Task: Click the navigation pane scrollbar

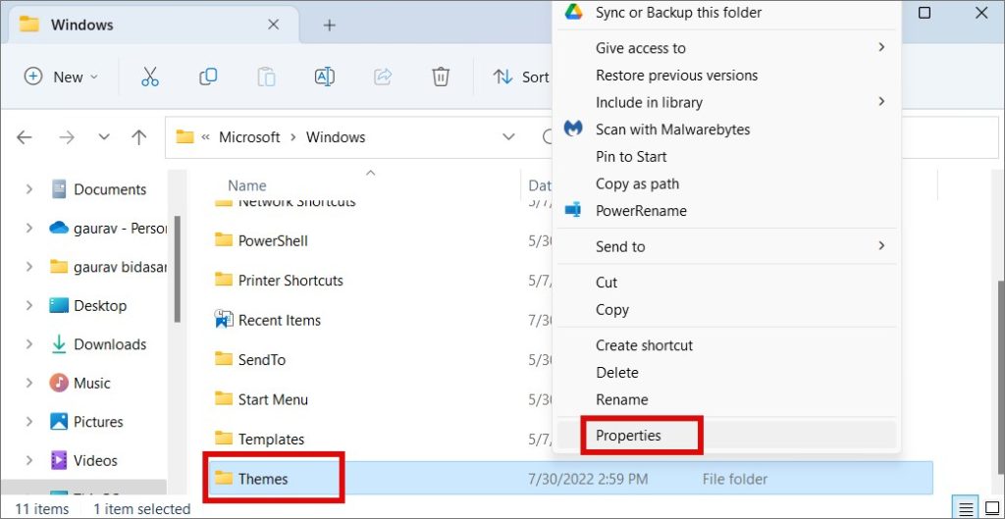Action: (178, 269)
